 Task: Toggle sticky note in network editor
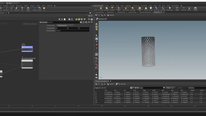(x=79, y=19)
